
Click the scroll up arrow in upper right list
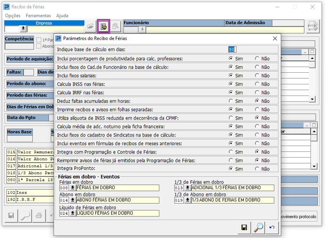[312, 59]
